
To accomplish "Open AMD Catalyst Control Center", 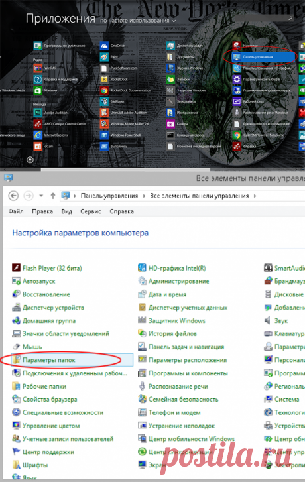I will point(60,124).
